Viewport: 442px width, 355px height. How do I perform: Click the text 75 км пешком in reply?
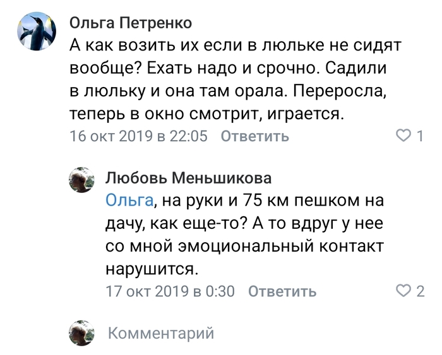click(297, 201)
